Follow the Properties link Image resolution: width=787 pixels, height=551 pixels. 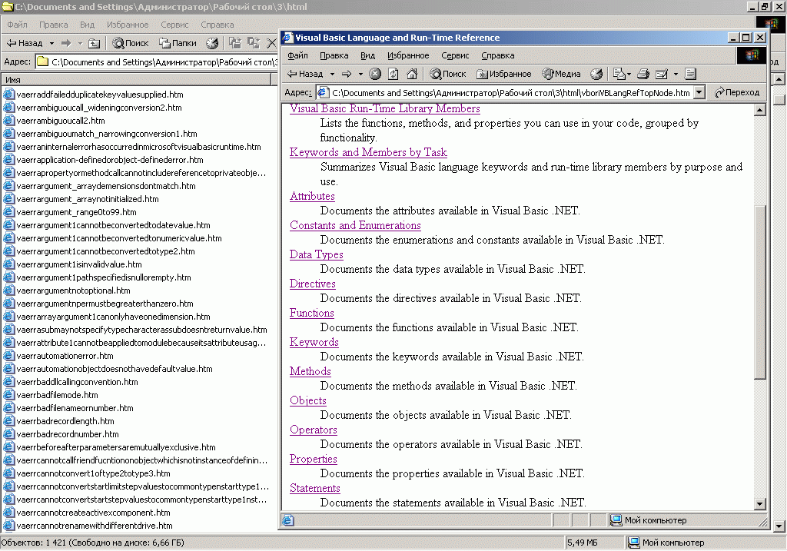click(314, 459)
